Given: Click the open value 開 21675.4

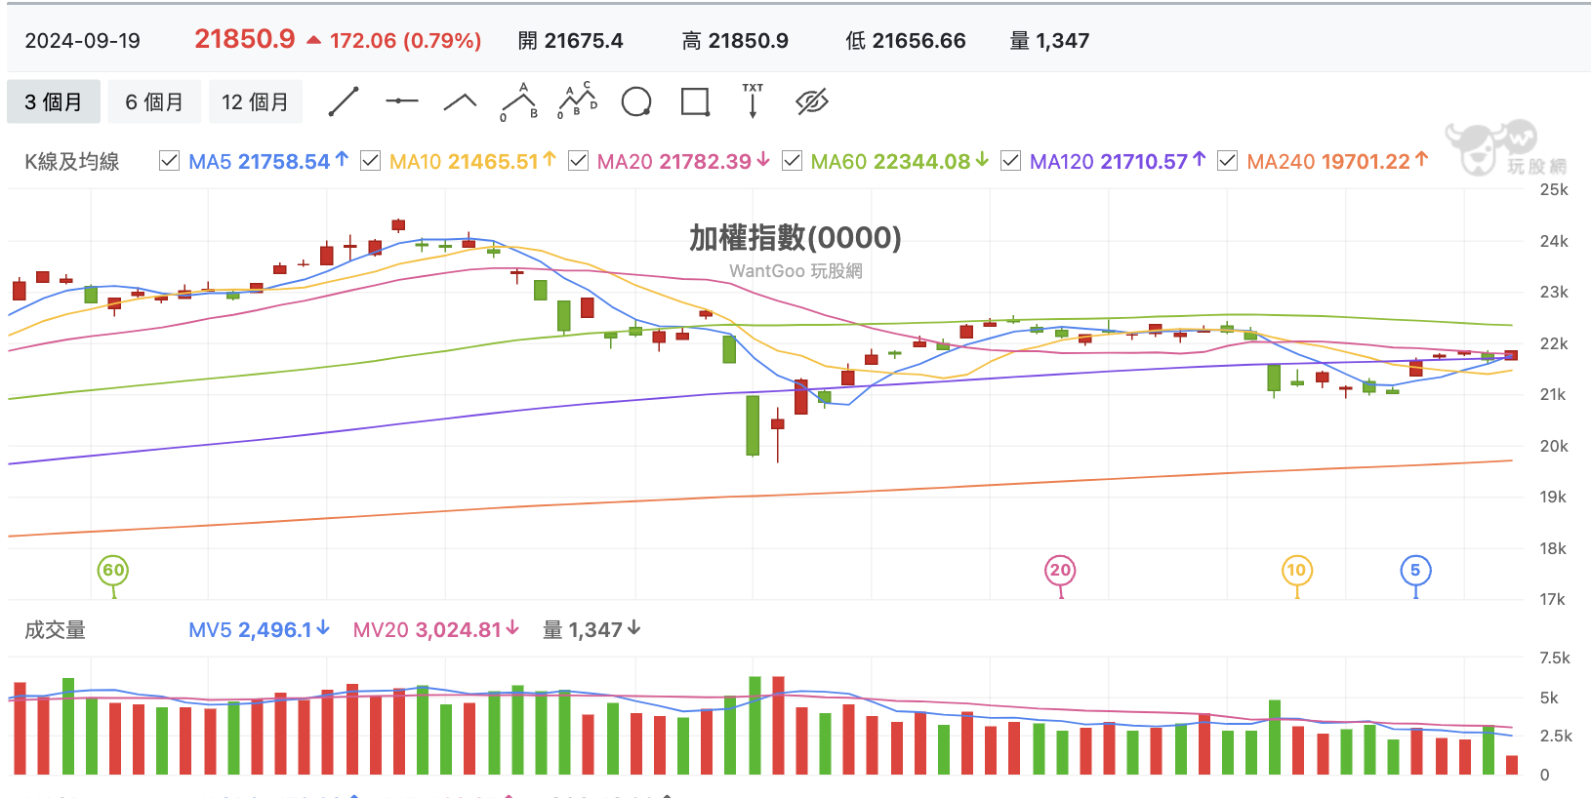Looking at the screenshot, I should [x=570, y=41].
